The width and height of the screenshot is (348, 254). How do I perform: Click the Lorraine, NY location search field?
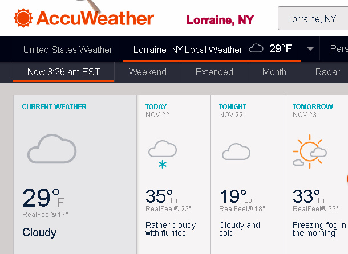pyautogui.click(x=313, y=19)
